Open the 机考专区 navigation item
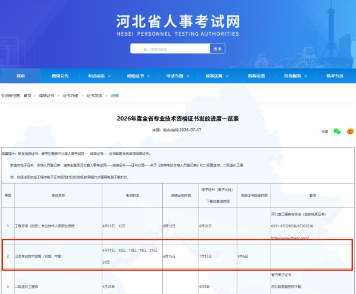Image resolution: width=356 pixels, height=294 pixels. (335, 76)
